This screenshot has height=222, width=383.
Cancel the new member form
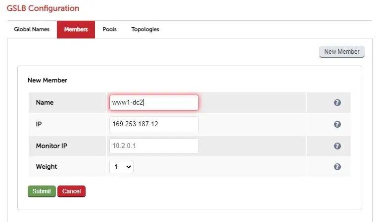(71, 191)
